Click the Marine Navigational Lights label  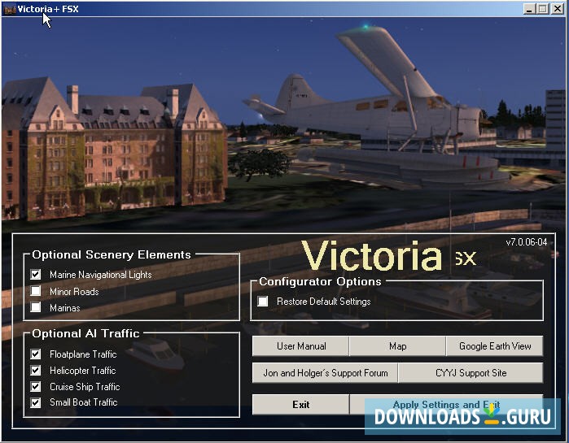(100, 275)
